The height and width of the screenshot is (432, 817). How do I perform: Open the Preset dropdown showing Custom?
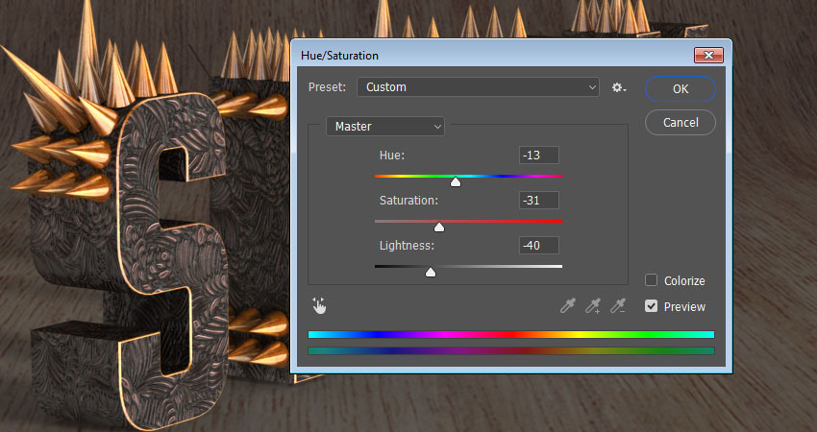[x=478, y=87]
